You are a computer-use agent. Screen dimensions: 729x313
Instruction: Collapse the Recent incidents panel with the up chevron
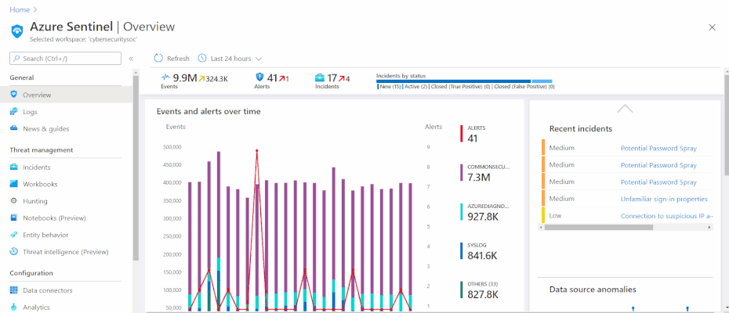pos(625,109)
